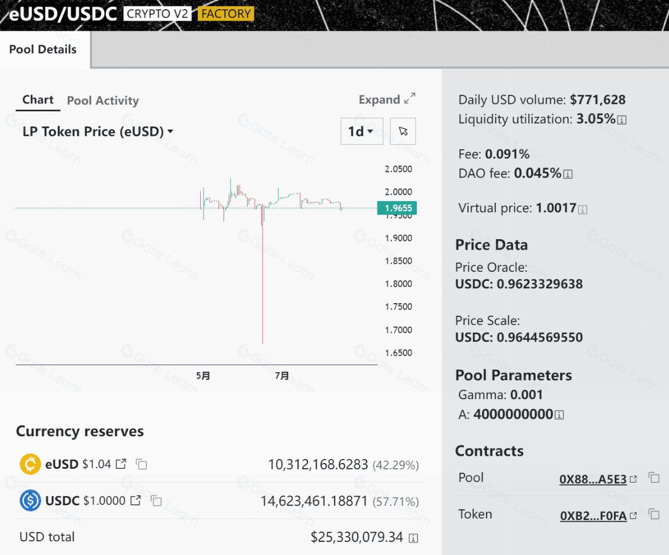Viewport: 669px width, 555px height.
Task: Toggle the chart cursor mode button
Action: 403,131
